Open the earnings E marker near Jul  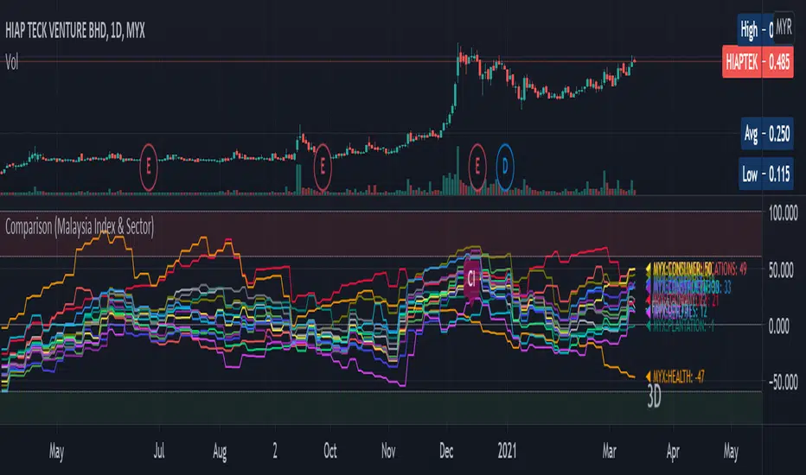[149, 167]
